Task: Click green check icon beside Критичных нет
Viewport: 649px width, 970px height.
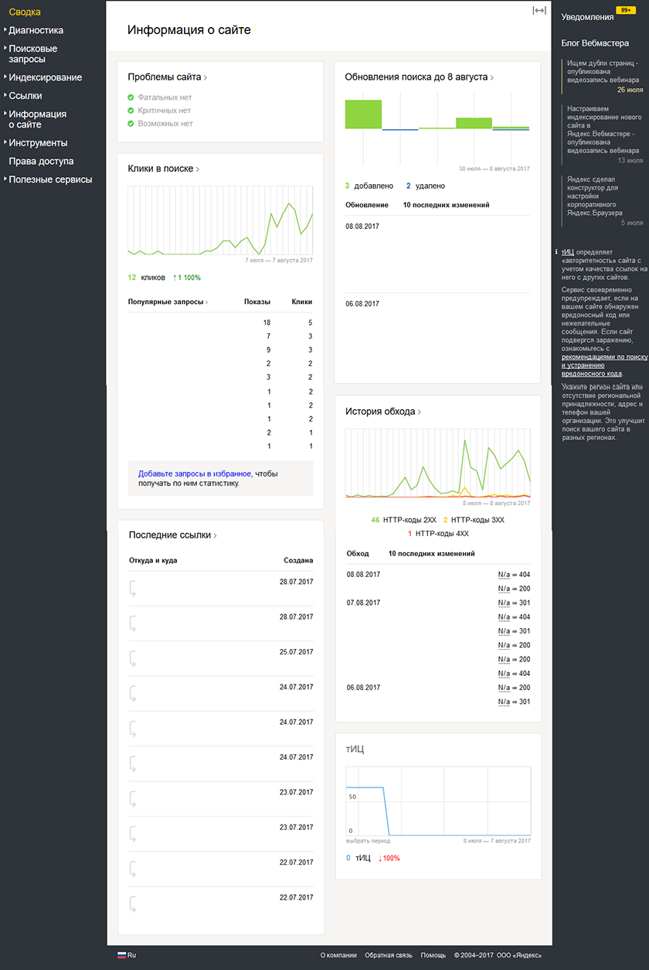Action: 131,111
